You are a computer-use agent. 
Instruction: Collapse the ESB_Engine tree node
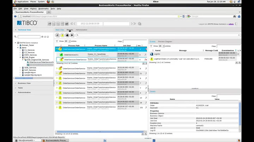20,57
